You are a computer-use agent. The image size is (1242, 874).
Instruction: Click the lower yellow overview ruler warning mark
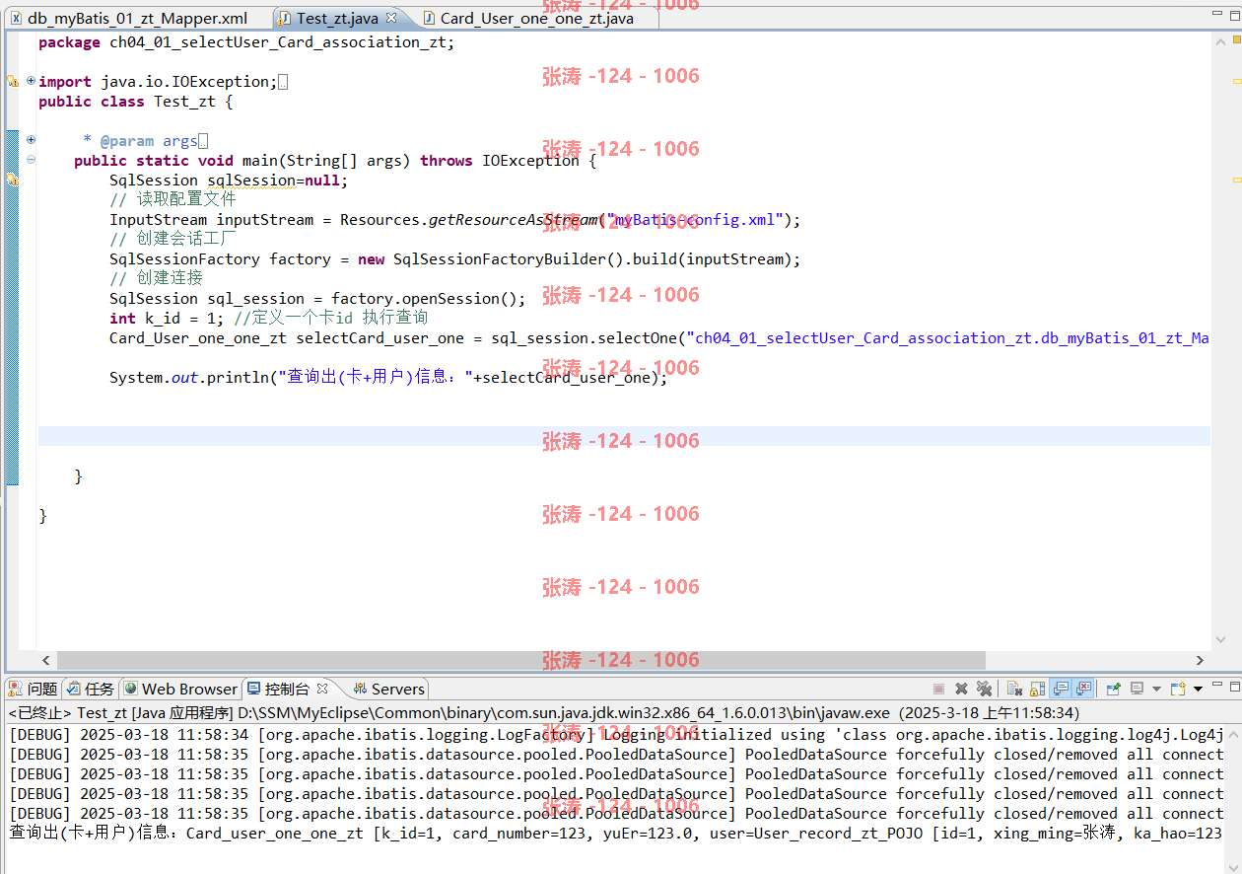point(1236,181)
